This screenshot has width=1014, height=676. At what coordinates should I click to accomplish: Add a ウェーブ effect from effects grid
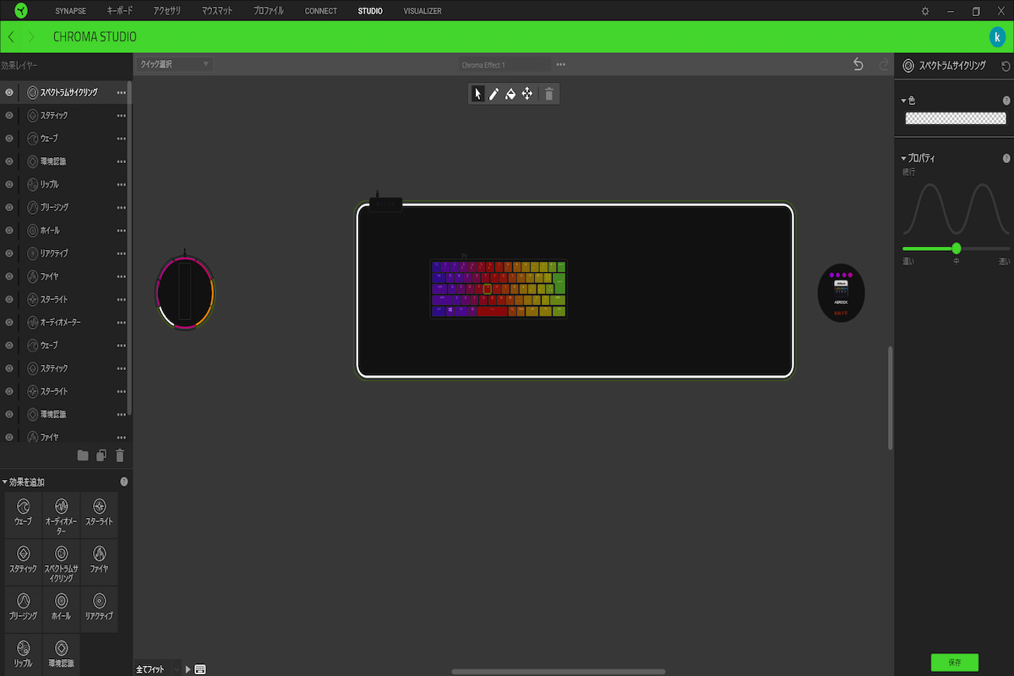[23, 515]
